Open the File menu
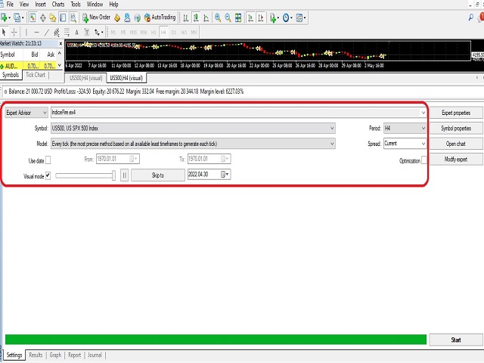The image size is (484, 363). (10, 5)
